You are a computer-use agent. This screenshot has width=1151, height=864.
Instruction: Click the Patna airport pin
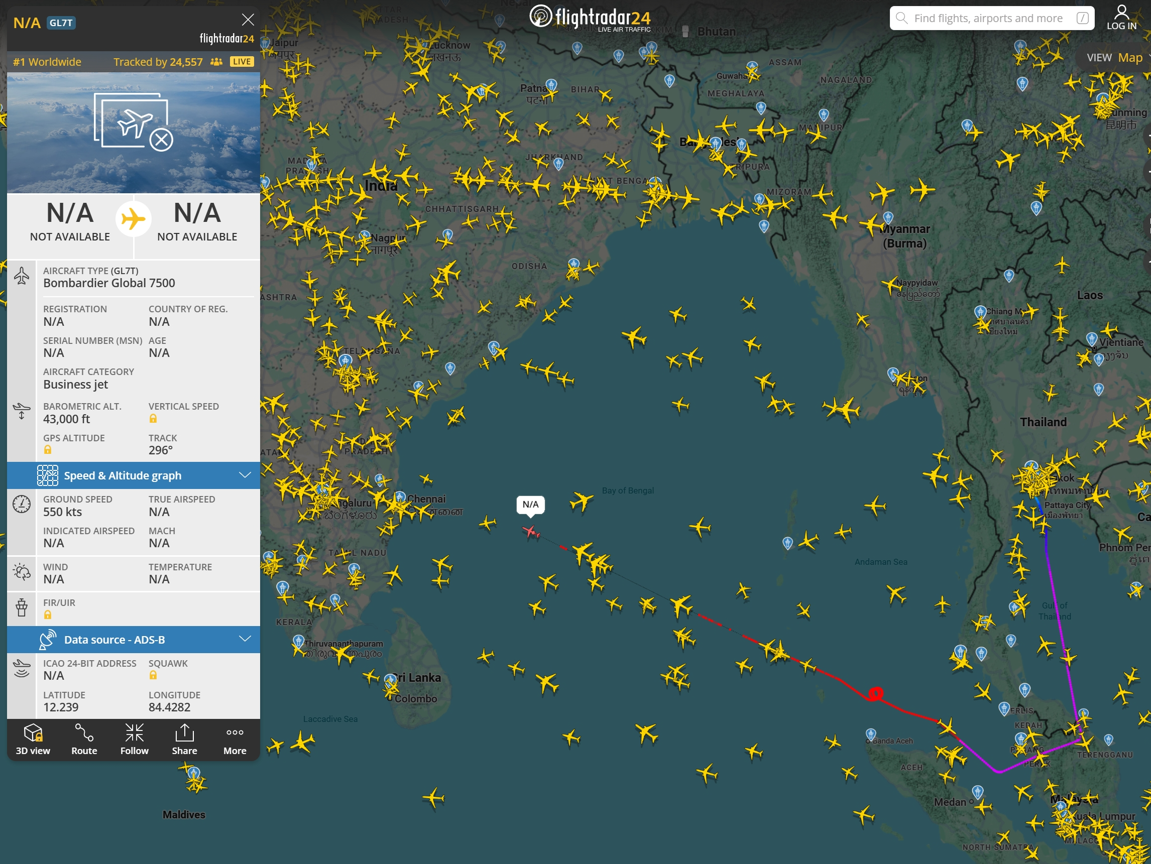coord(551,85)
